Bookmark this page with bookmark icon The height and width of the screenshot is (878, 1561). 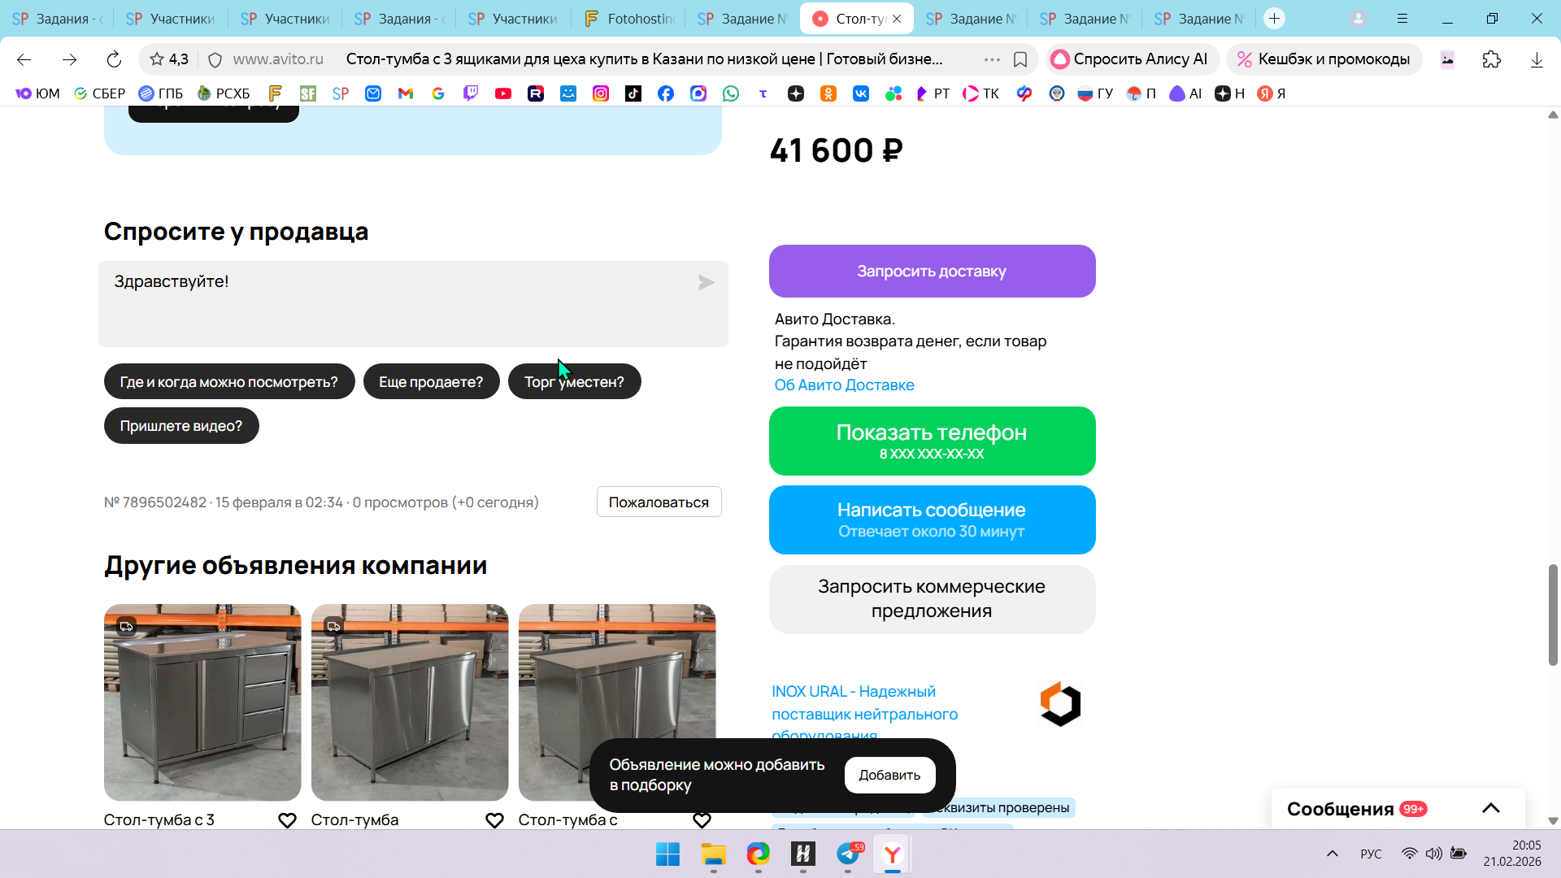click(1020, 59)
